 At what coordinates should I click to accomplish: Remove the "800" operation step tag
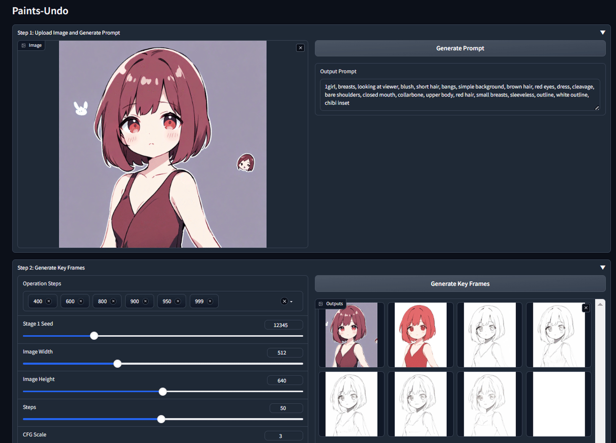click(x=113, y=301)
